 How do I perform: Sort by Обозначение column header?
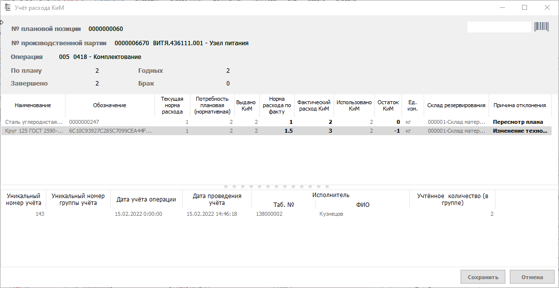[109, 105]
